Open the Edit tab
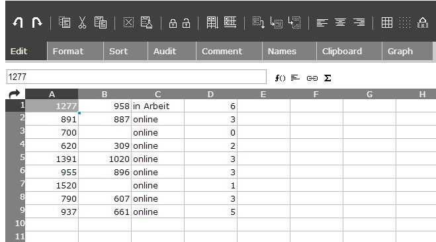The width and height of the screenshot is (436, 242). [x=26, y=51]
